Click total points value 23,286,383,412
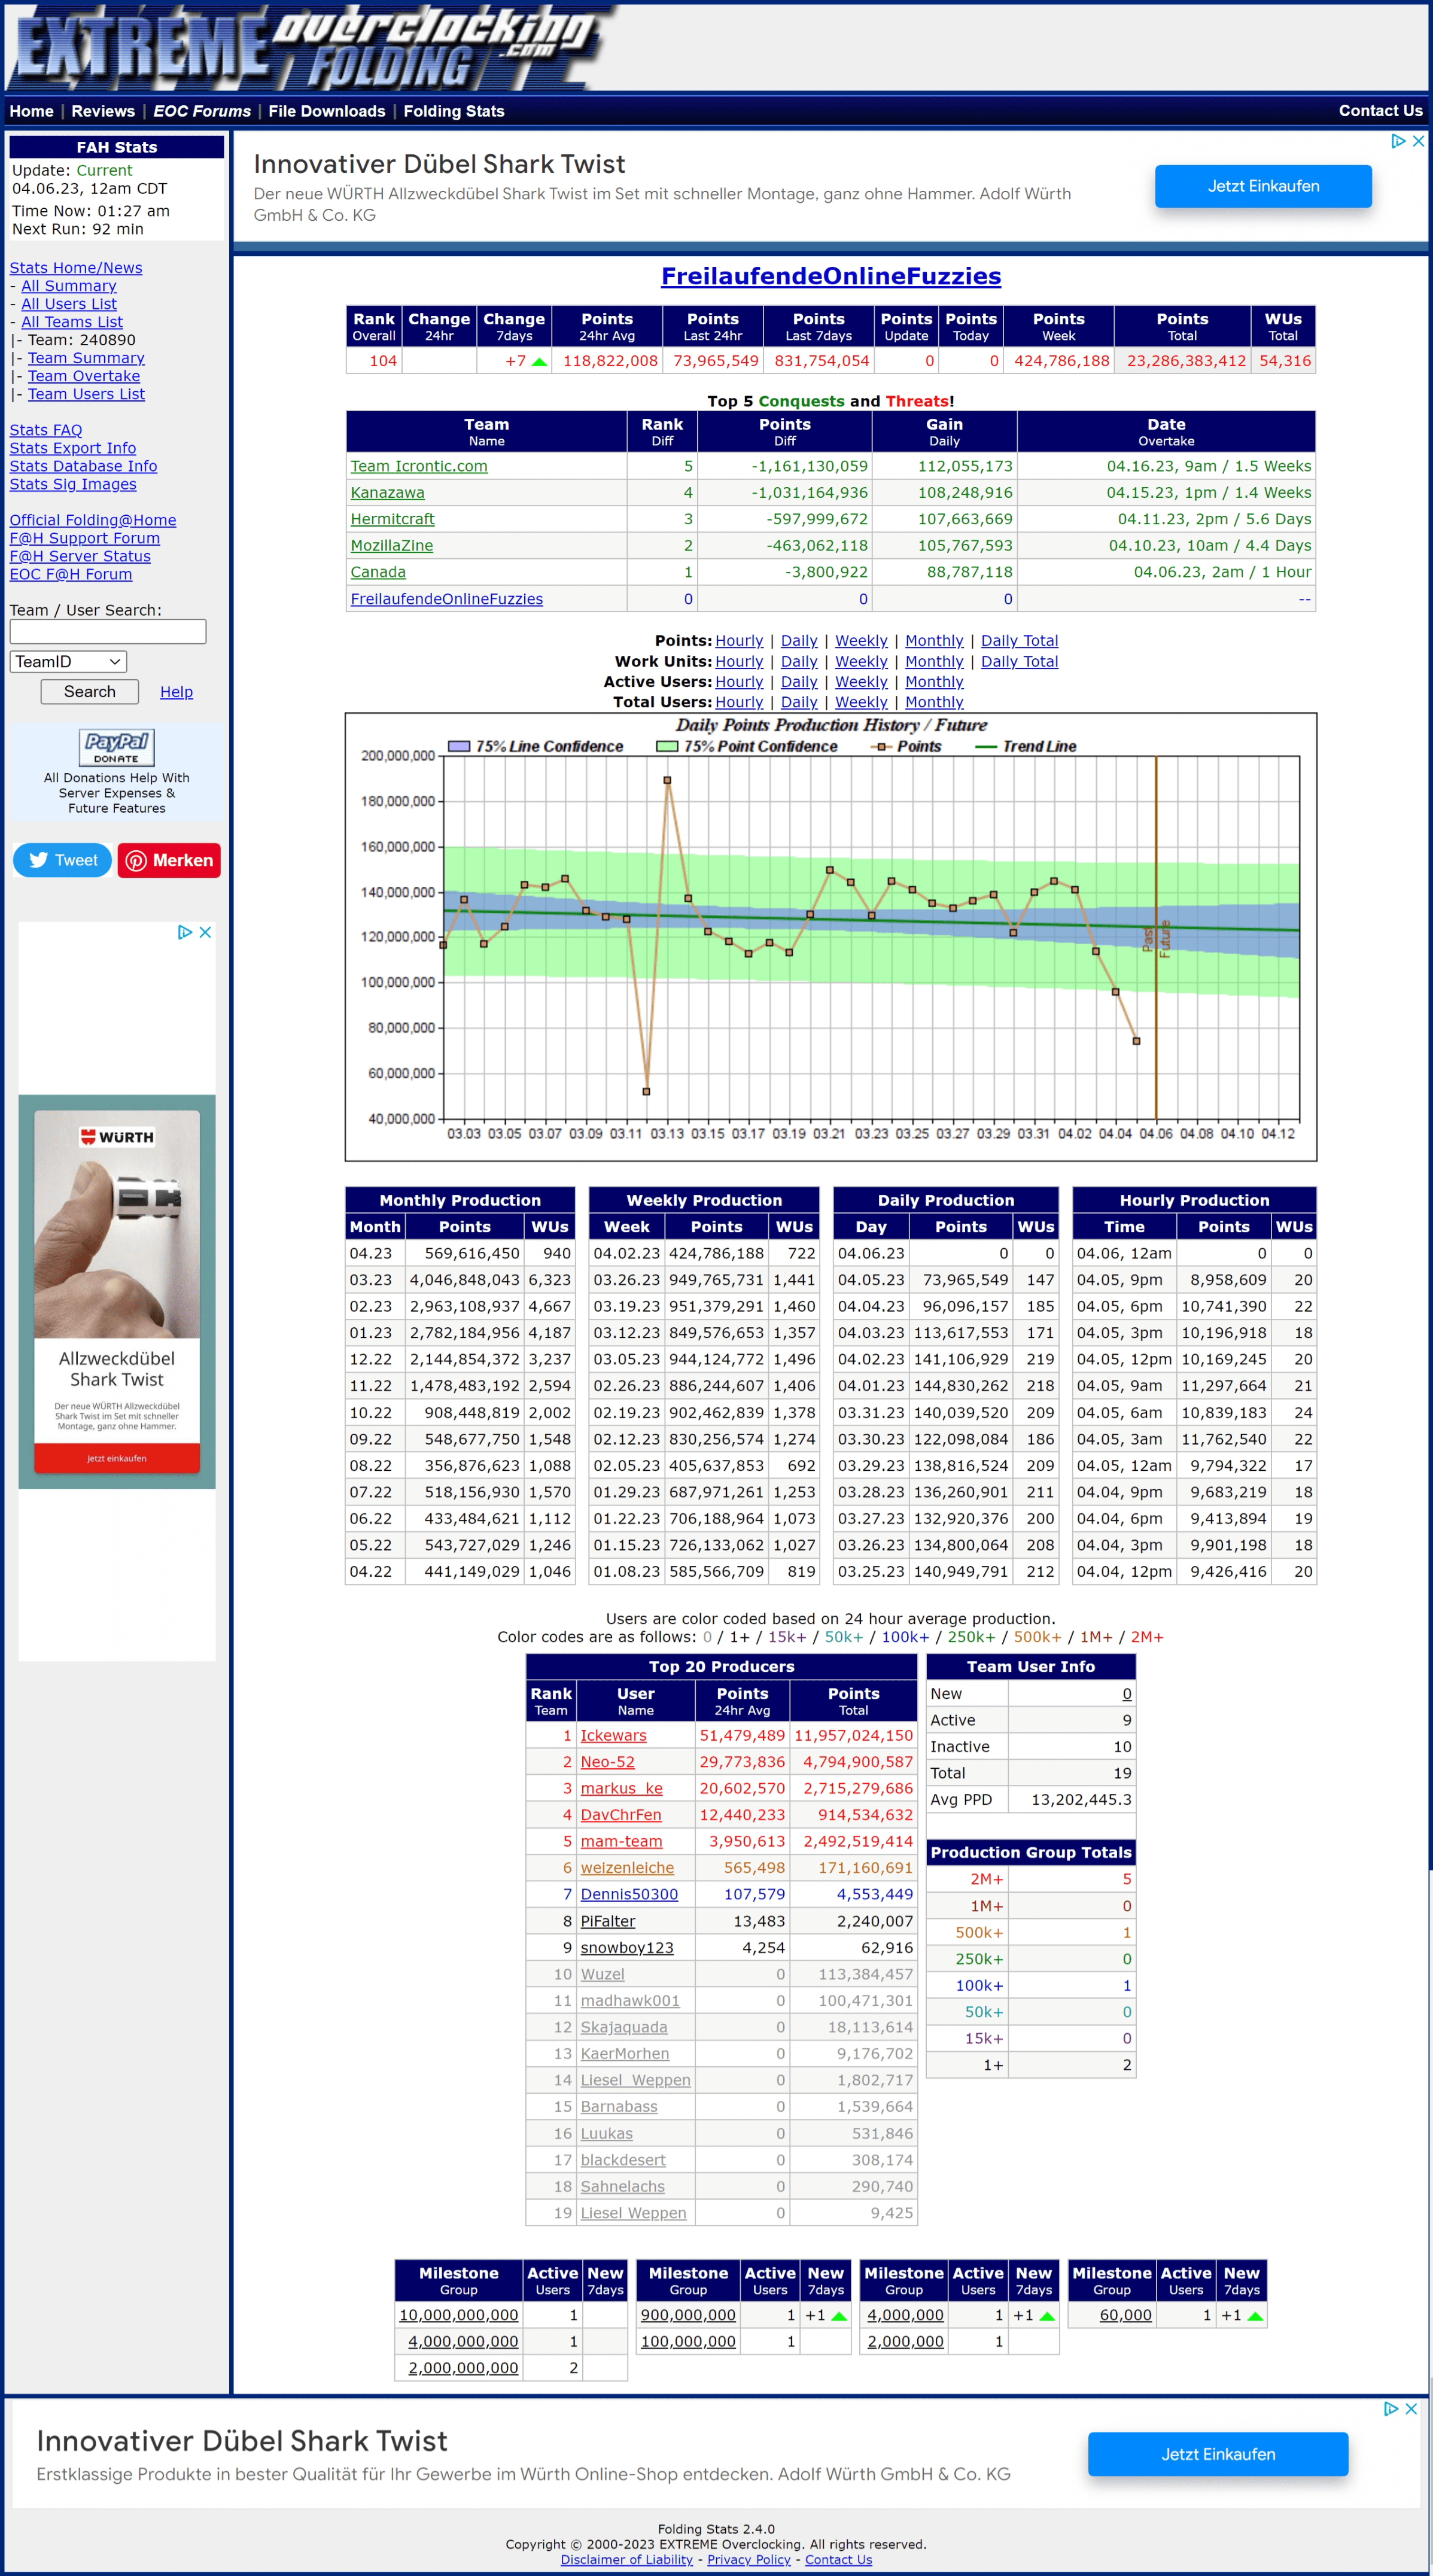Image resolution: width=1433 pixels, height=2576 pixels. (1186, 361)
